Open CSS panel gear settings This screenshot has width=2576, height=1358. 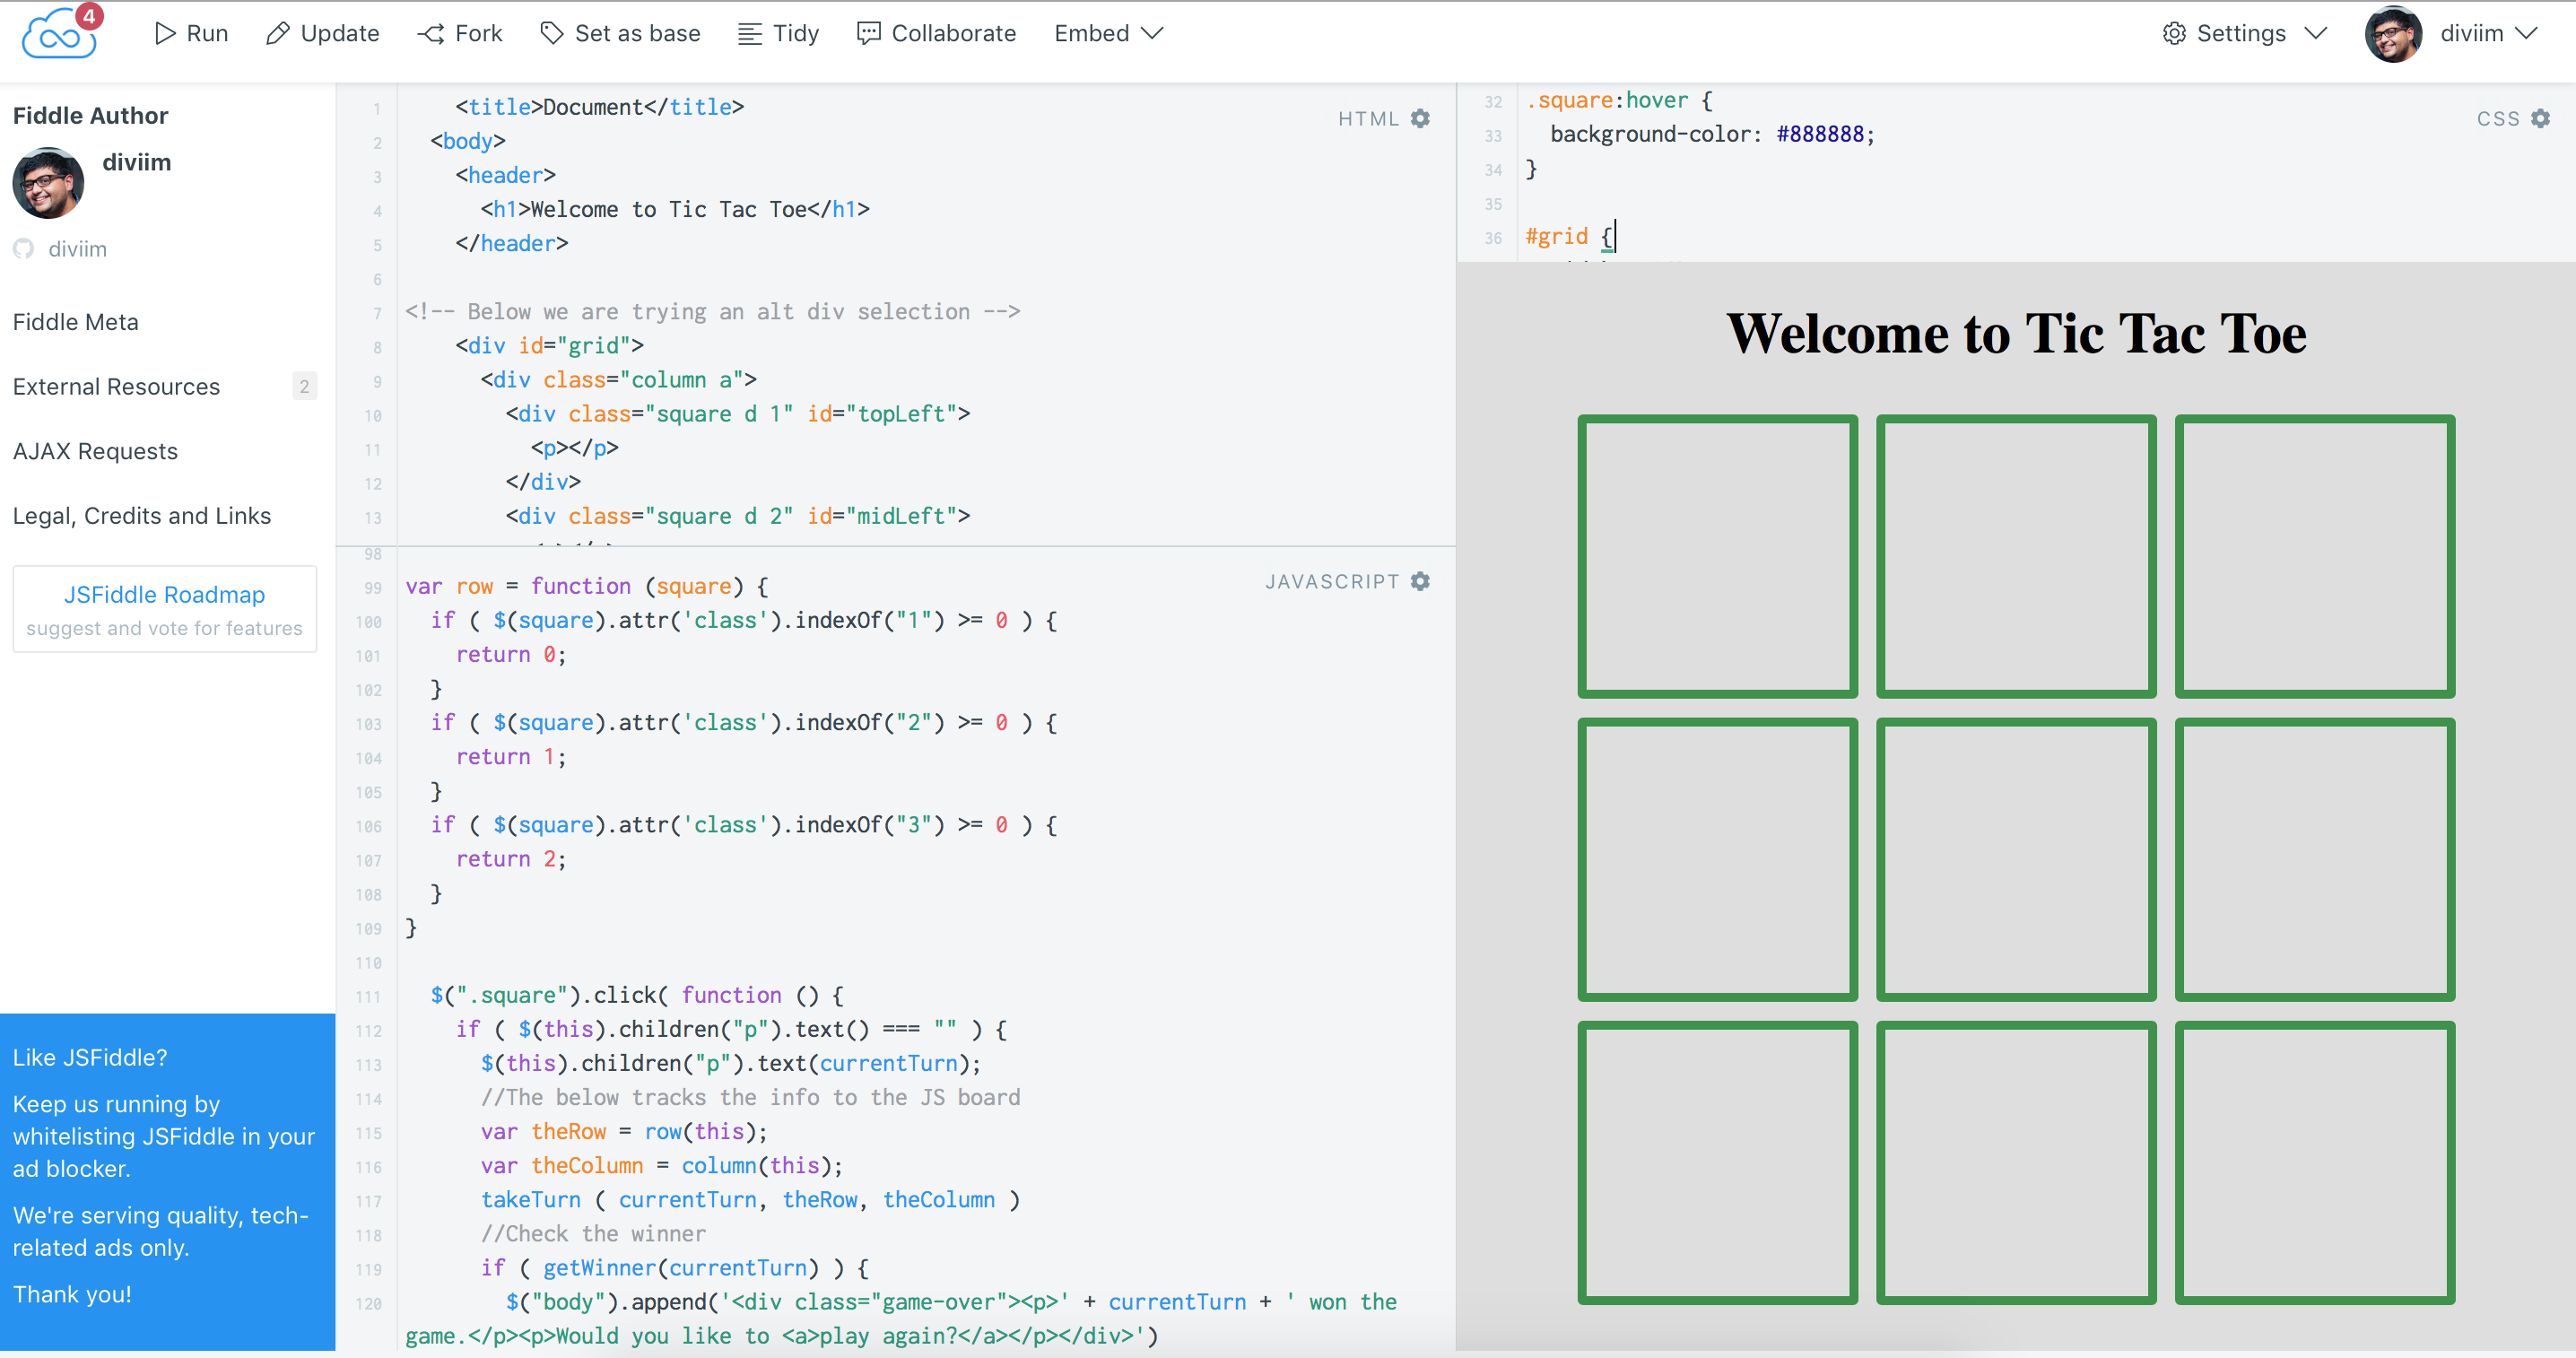coord(2541,118)
